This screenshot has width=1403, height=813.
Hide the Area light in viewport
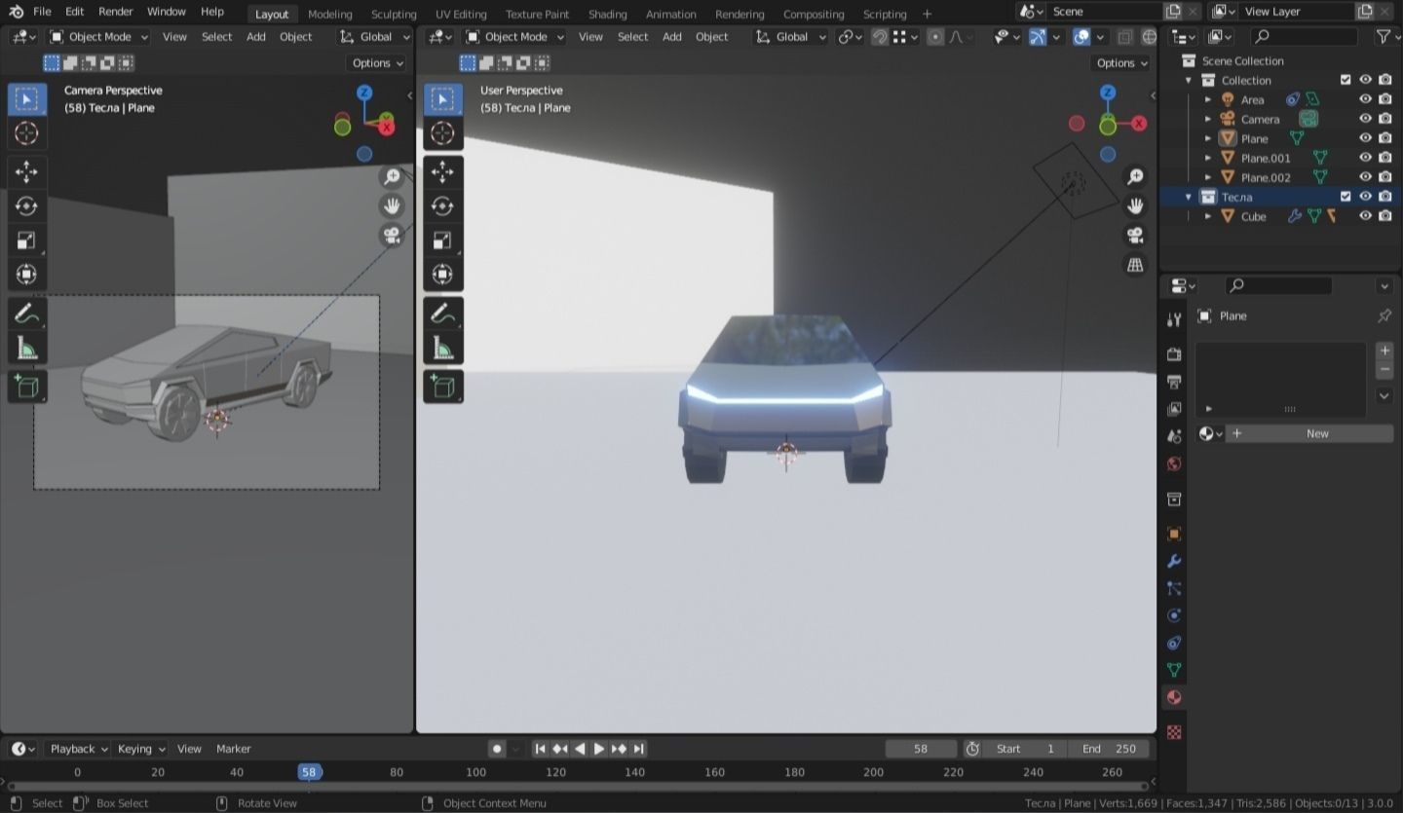pyautogui.click(x=1365, y=99)
